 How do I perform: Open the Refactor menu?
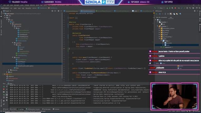[33, 5]
